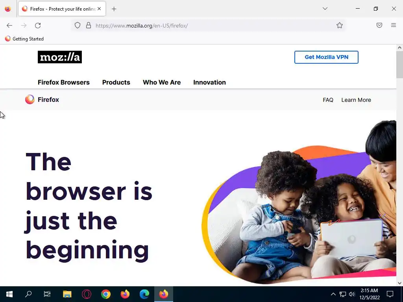The height and width of the screenshot is (302, 403).
Task: View site security padlock info
Action: pos(89,26)
